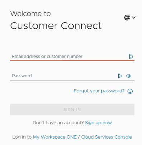Expand the language chevron beside the globe

click(x=134, y=18)
